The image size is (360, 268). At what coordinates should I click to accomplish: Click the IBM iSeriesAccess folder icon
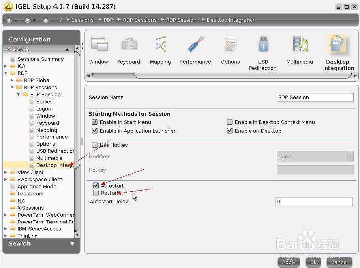(x=13, y=229)
